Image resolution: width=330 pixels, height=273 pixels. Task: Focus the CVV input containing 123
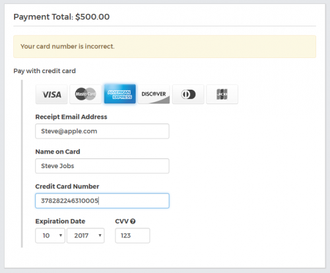133,235
